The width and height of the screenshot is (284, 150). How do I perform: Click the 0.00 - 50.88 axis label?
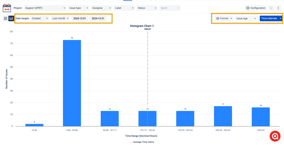click(x=72, y=130)
